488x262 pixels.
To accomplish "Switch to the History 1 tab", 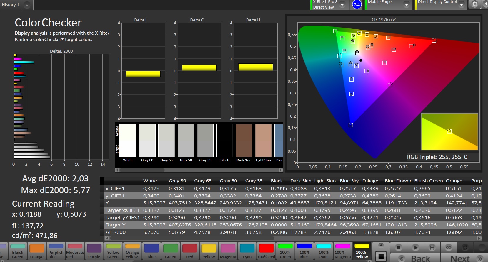I will pyautogui.click(x=11, y=5).
